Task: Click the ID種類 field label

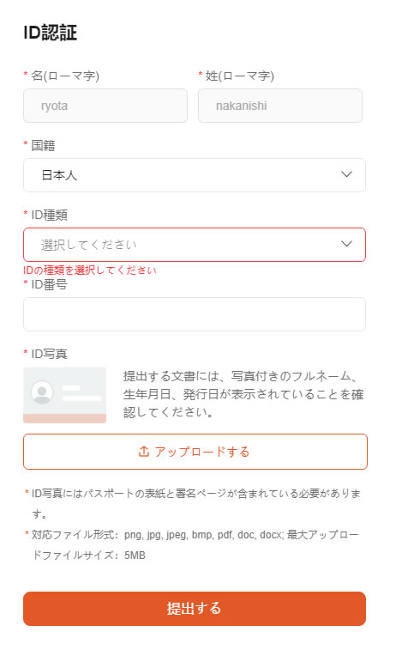Action: [49, 215]
